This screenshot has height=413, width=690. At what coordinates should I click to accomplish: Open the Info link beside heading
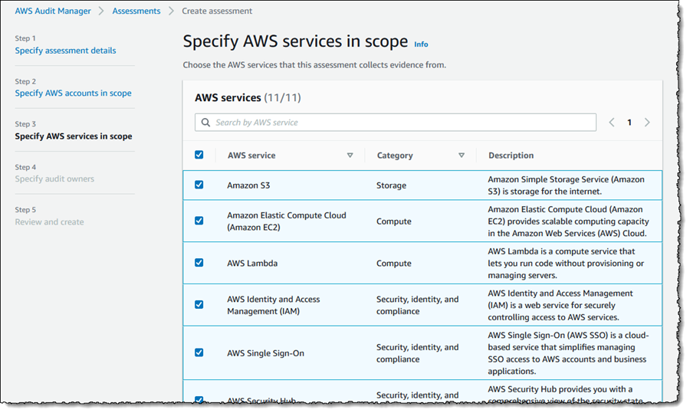click(x=421, y=44)
